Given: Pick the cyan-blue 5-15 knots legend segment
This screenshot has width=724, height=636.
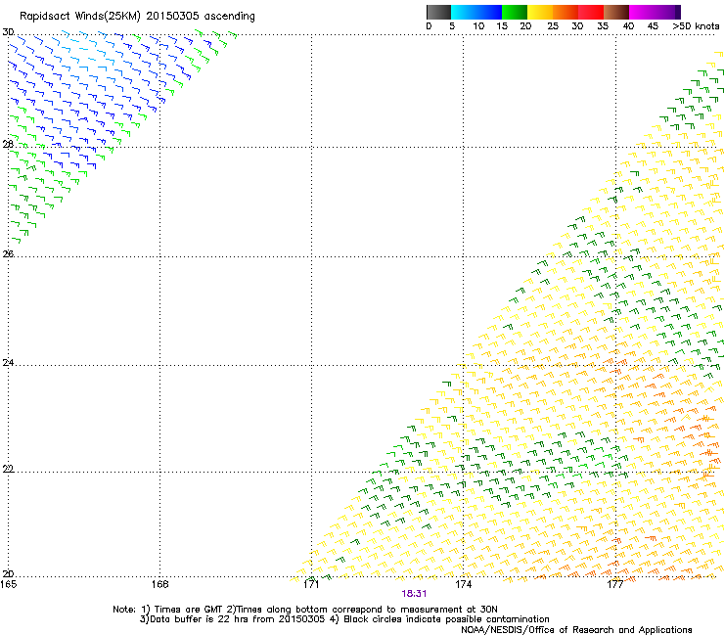Looking at the screenshot, I should click(x=476, y=12).
